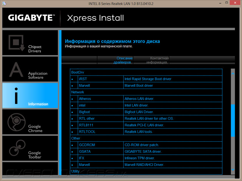
Task: Maximize the Xpress Install window
Action: click(226, 3)
